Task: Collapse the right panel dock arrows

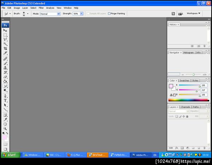Action: point(209,19)
